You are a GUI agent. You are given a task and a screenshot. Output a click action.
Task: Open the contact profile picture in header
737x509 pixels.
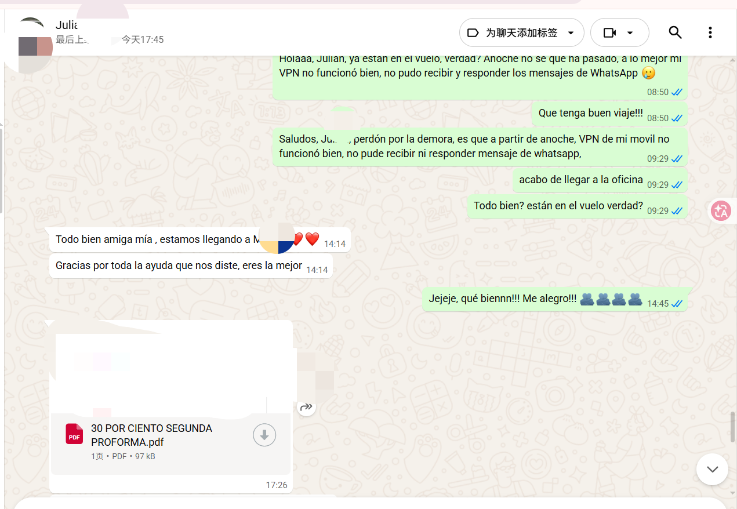click(x=31, y=40)
